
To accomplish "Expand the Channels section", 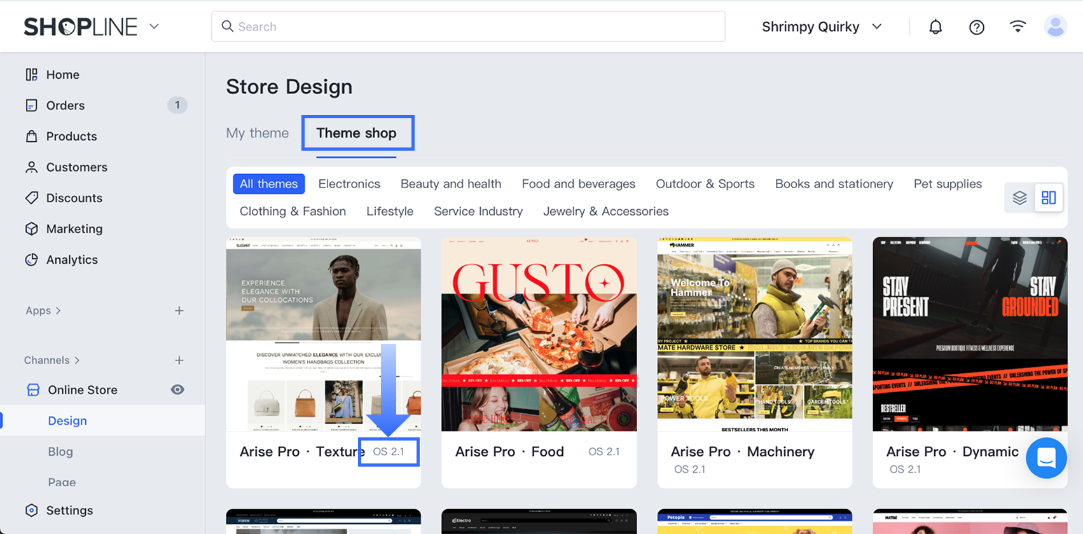I will pyautogui.click(x=52, y=360).
